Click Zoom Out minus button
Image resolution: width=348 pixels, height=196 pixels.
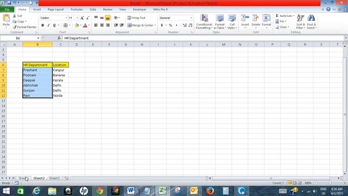(315, 183)
